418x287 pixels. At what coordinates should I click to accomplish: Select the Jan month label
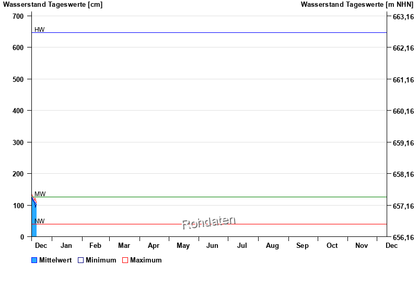[66, 246]
